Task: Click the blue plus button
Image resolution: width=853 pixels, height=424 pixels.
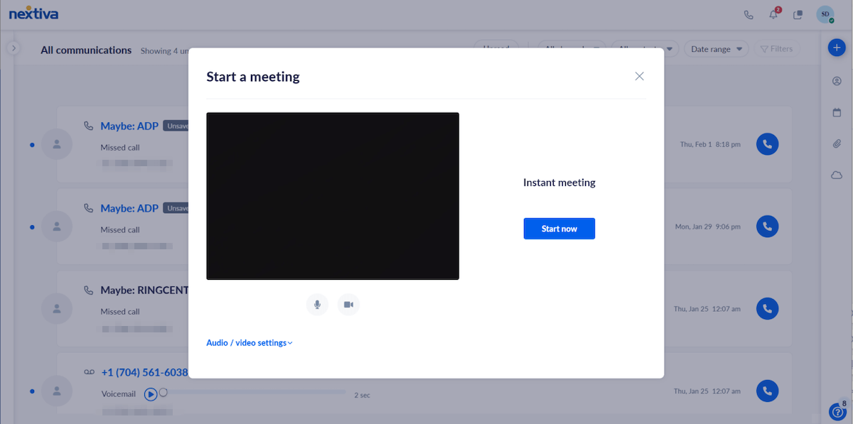Action: coord(837,48)
